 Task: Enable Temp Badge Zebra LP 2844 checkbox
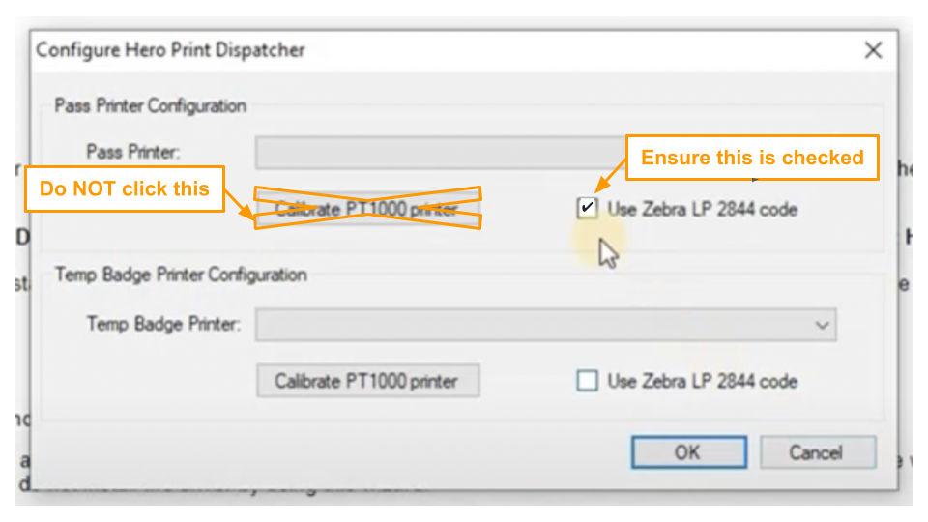(x=587, y=381)
